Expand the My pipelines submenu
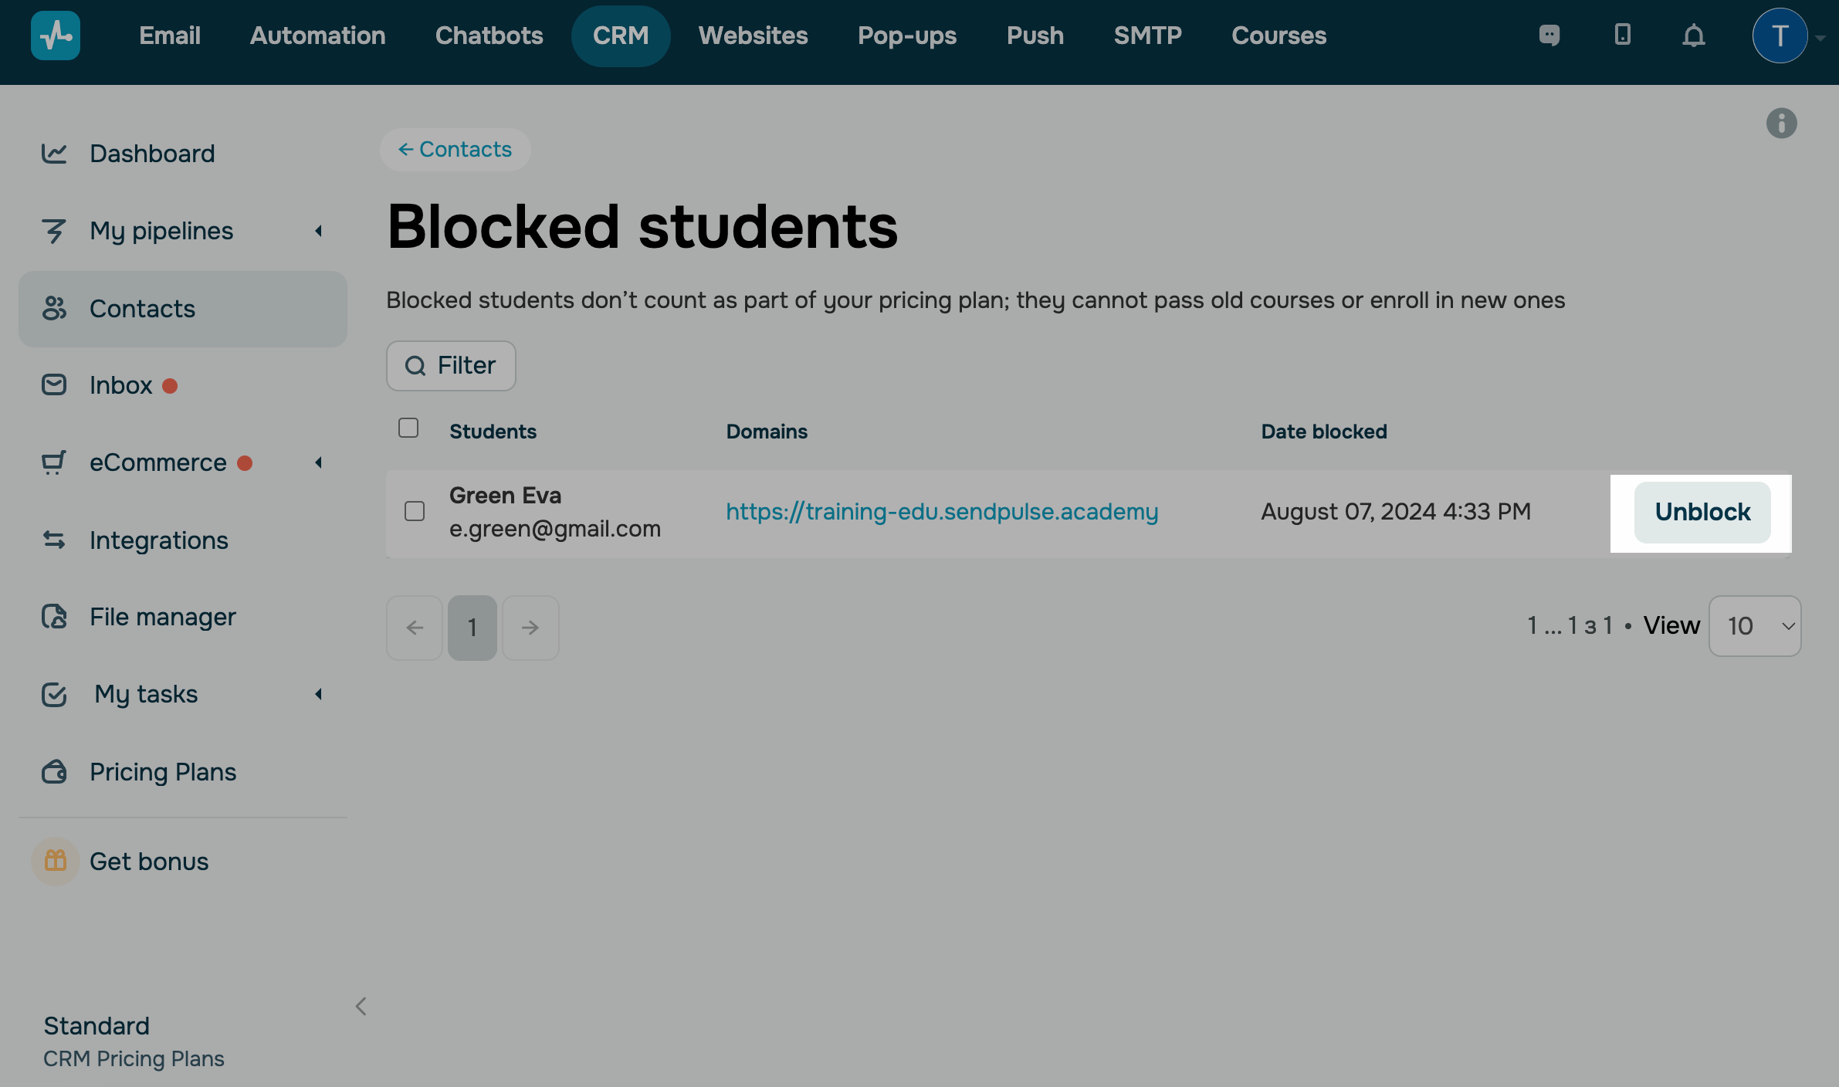 pos(318,231)
